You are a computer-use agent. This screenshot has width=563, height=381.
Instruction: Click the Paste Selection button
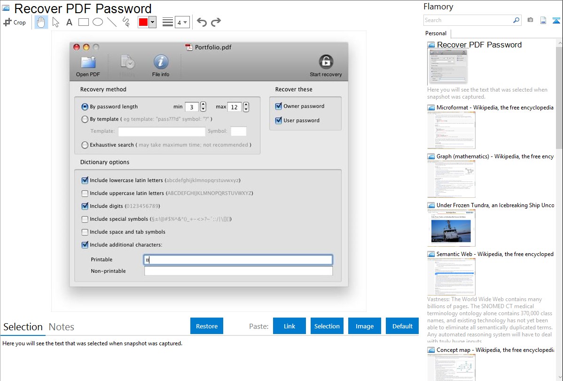[x=327, y=326]
